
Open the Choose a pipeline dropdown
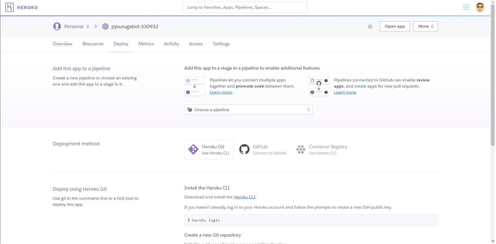(248, 110)
